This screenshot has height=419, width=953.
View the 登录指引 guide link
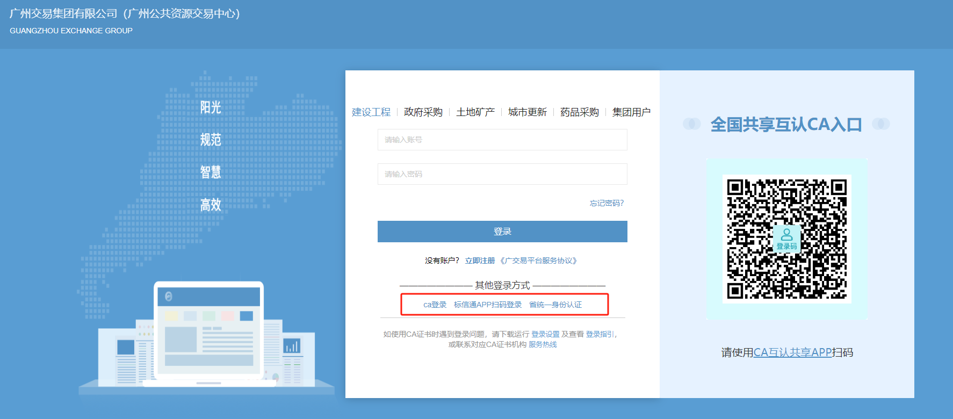(600, 334)
